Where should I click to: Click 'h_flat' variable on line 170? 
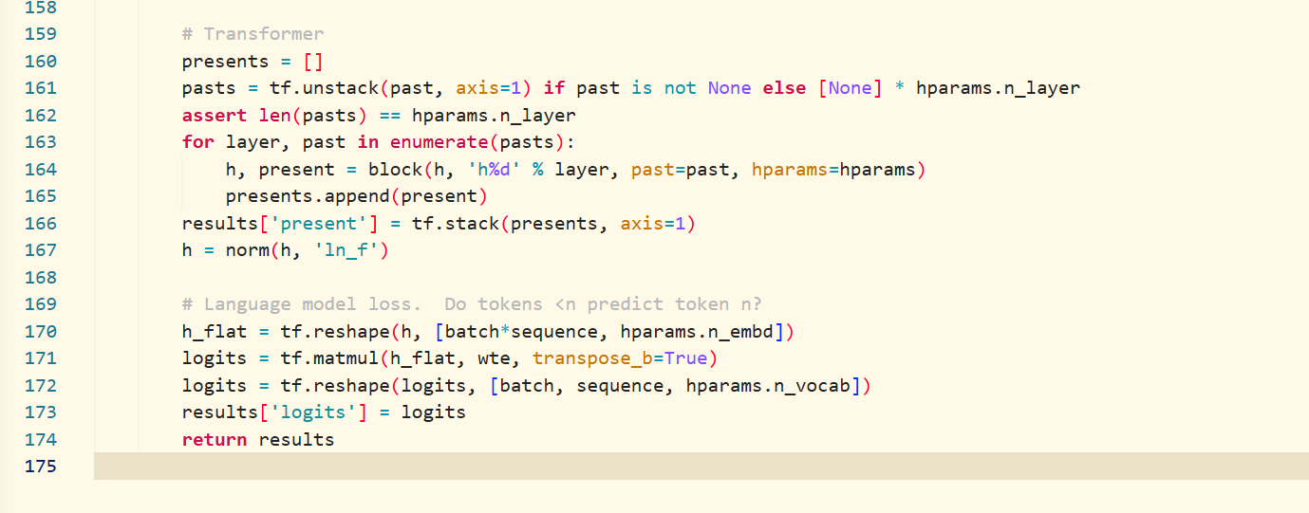tap(215, 332)
